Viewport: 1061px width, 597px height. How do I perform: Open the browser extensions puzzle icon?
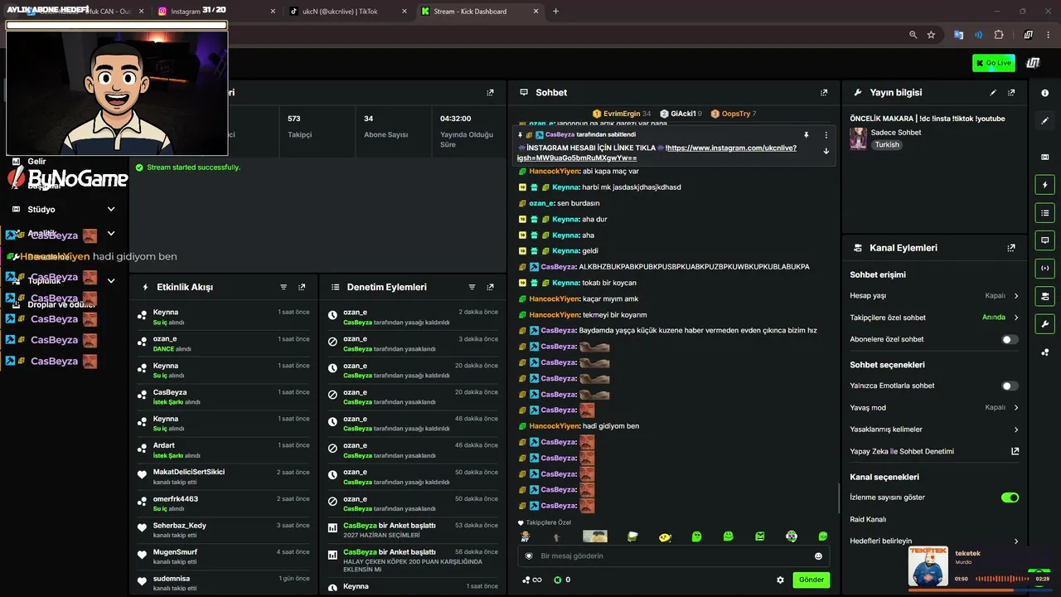click(x=998, y=35)
